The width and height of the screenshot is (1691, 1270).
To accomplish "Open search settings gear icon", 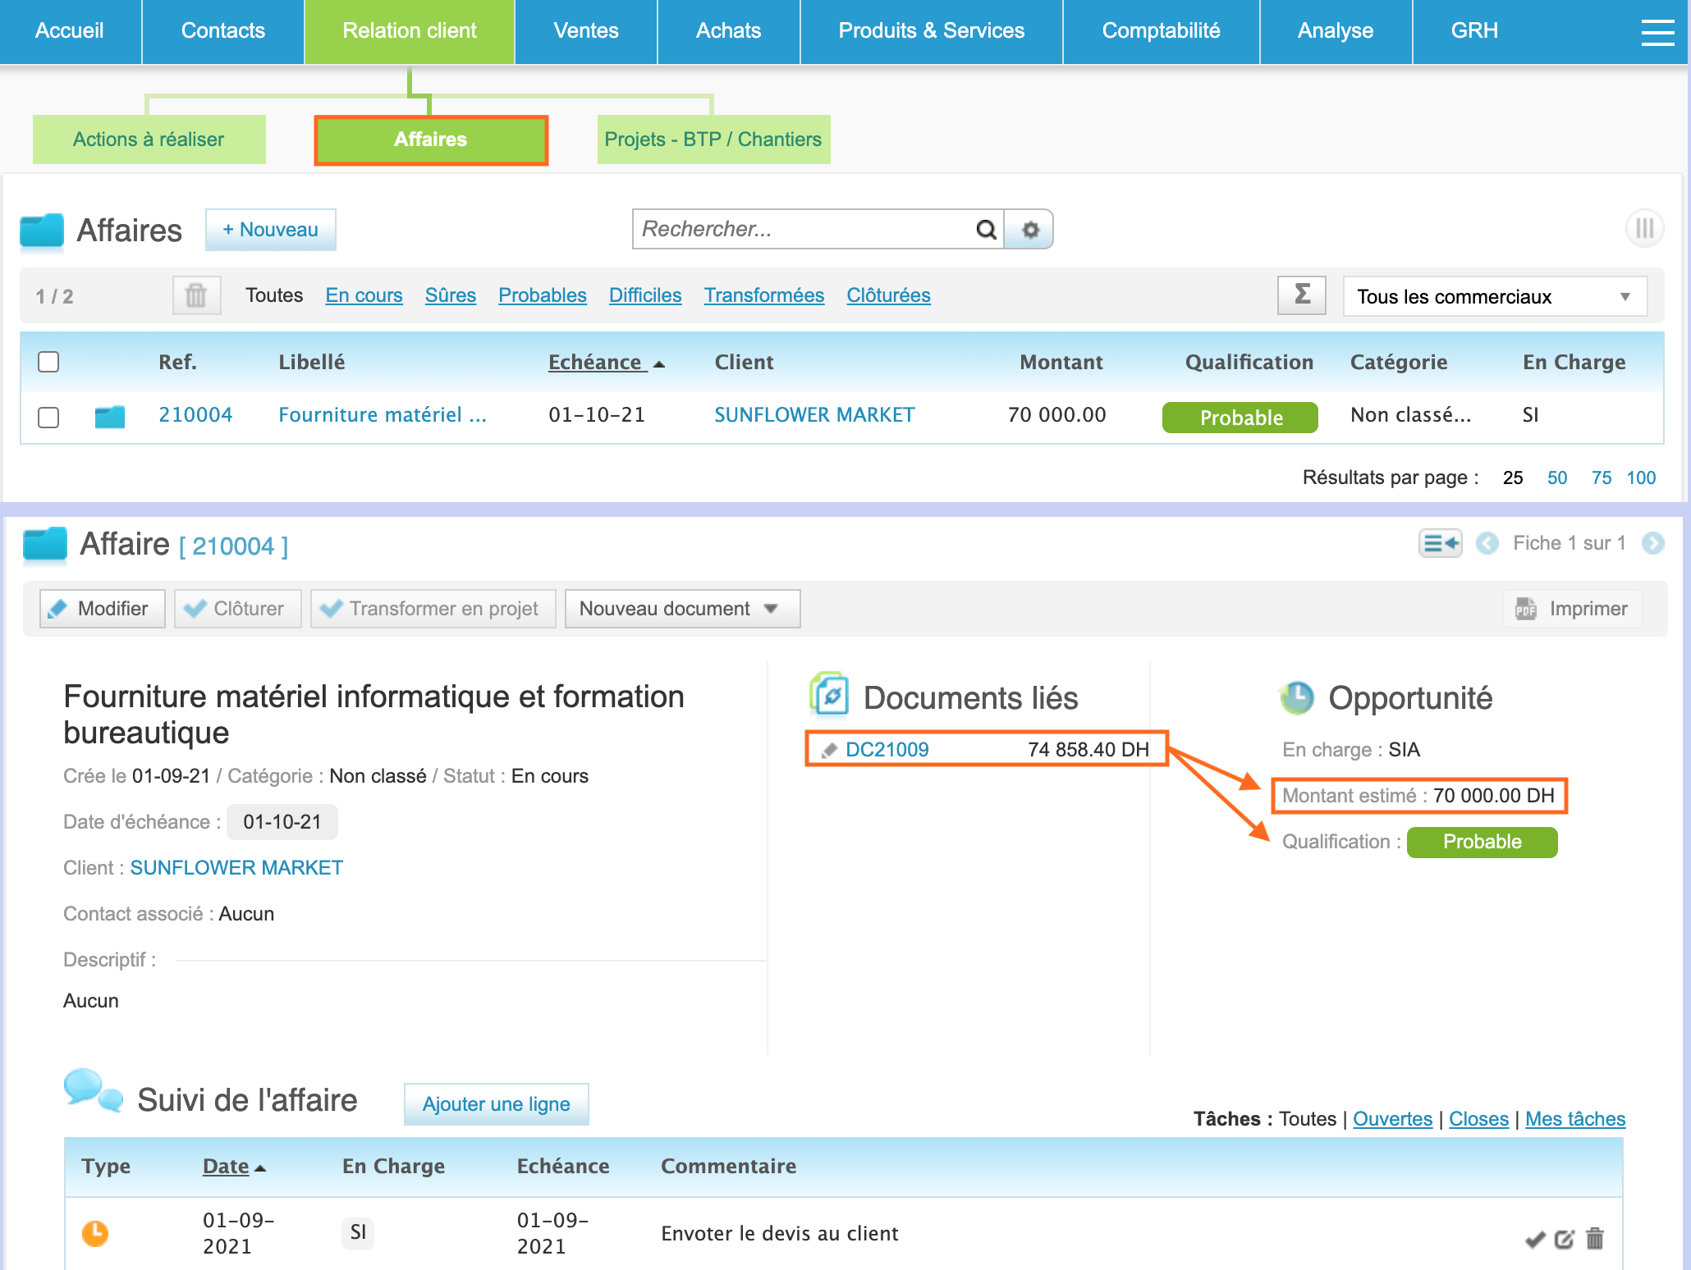I will click(1030, 230).
